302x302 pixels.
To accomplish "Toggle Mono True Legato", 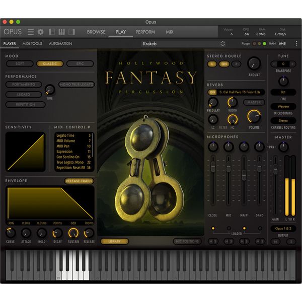I will tap(77, 85).
